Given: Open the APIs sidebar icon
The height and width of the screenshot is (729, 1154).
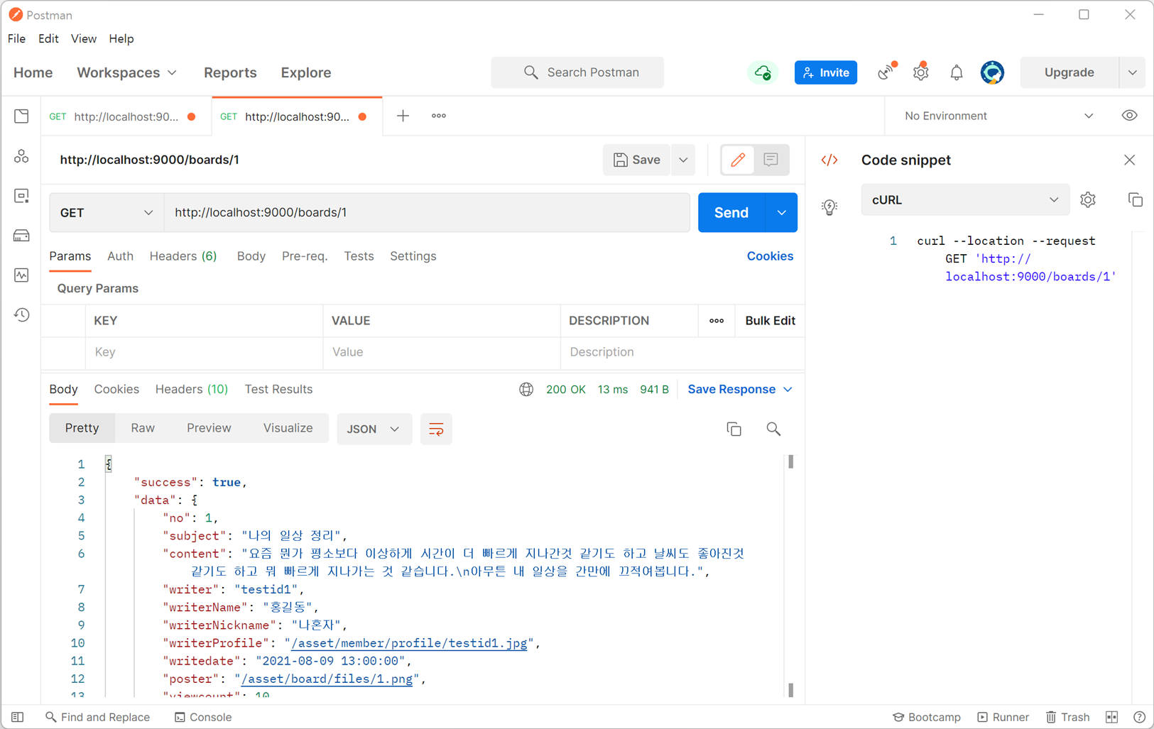Looking at the screenshot, I should [x=21, y=156].
